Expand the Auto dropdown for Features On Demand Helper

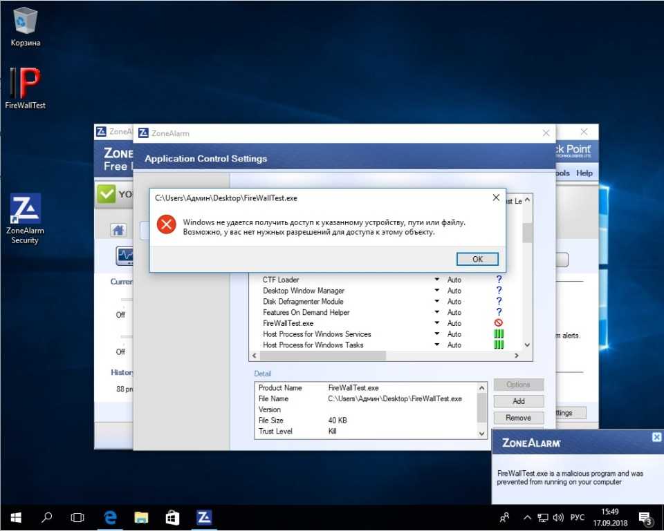click(437, 313)
